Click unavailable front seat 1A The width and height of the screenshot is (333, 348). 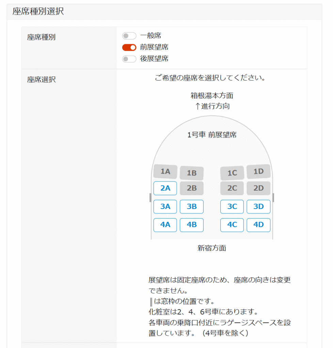165,172
